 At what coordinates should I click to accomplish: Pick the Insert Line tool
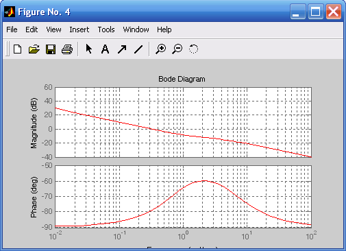pyautogui.click(x=138, y=49)
